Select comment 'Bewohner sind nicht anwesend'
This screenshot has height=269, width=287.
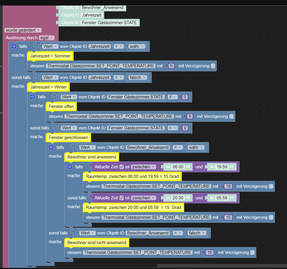pos(97,243)
